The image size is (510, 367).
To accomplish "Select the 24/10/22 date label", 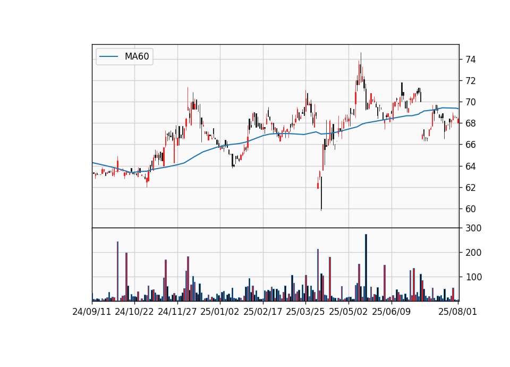I will (x=134, y=312).
